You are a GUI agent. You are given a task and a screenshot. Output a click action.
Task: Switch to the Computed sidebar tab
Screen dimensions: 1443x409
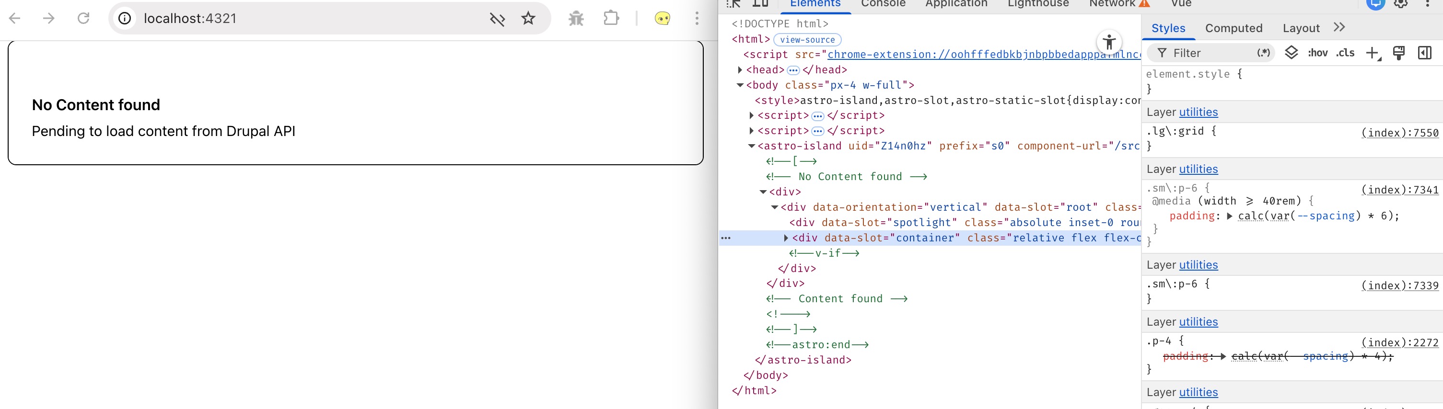click(x=1234, y=28)
